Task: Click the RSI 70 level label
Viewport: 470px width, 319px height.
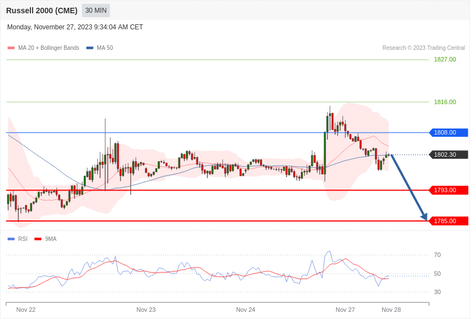Action: click(437, 255)
